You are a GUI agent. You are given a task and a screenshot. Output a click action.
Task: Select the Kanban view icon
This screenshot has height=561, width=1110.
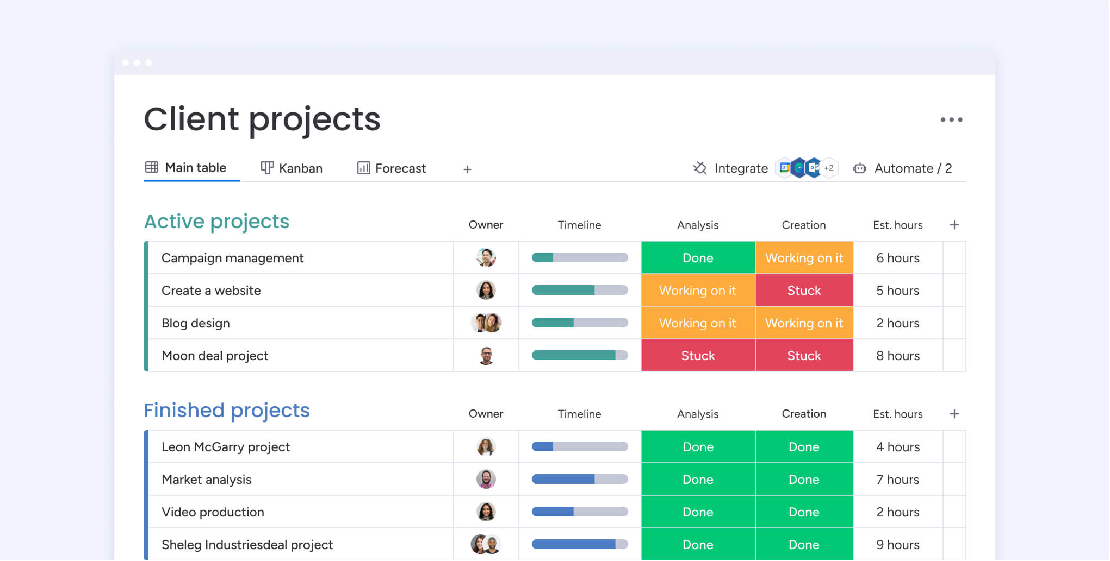(268, 168)
